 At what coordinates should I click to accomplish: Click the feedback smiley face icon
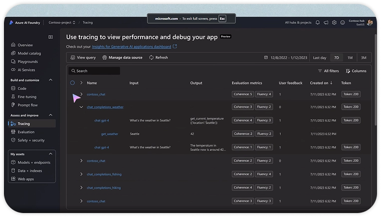coord(342,22)
